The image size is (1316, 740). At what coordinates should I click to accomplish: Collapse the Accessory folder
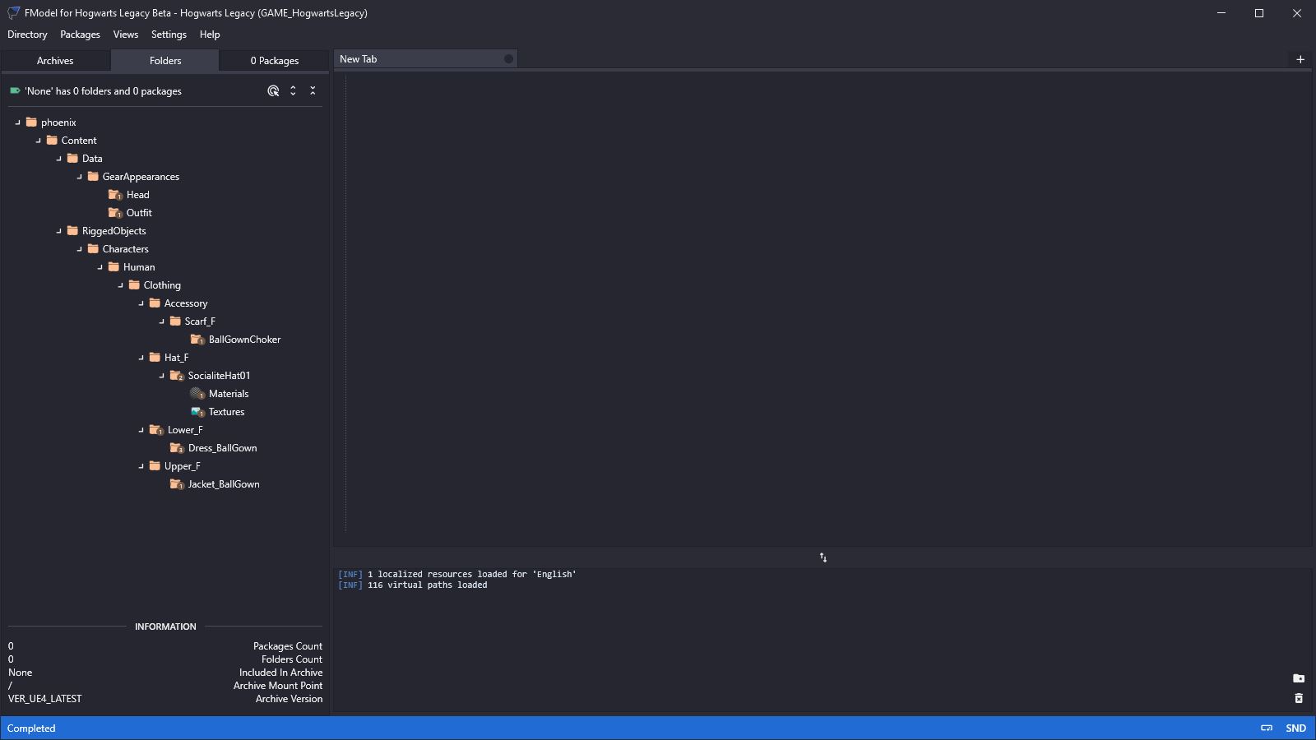point(141,303)
